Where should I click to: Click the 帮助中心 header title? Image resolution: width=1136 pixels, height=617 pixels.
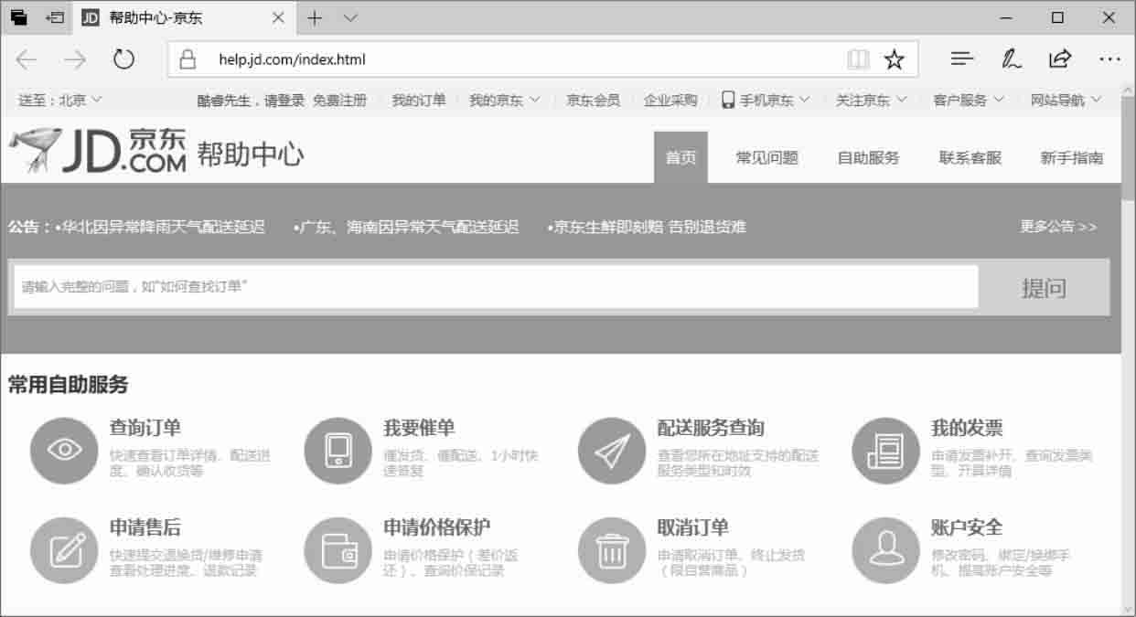tap(251, 154)
